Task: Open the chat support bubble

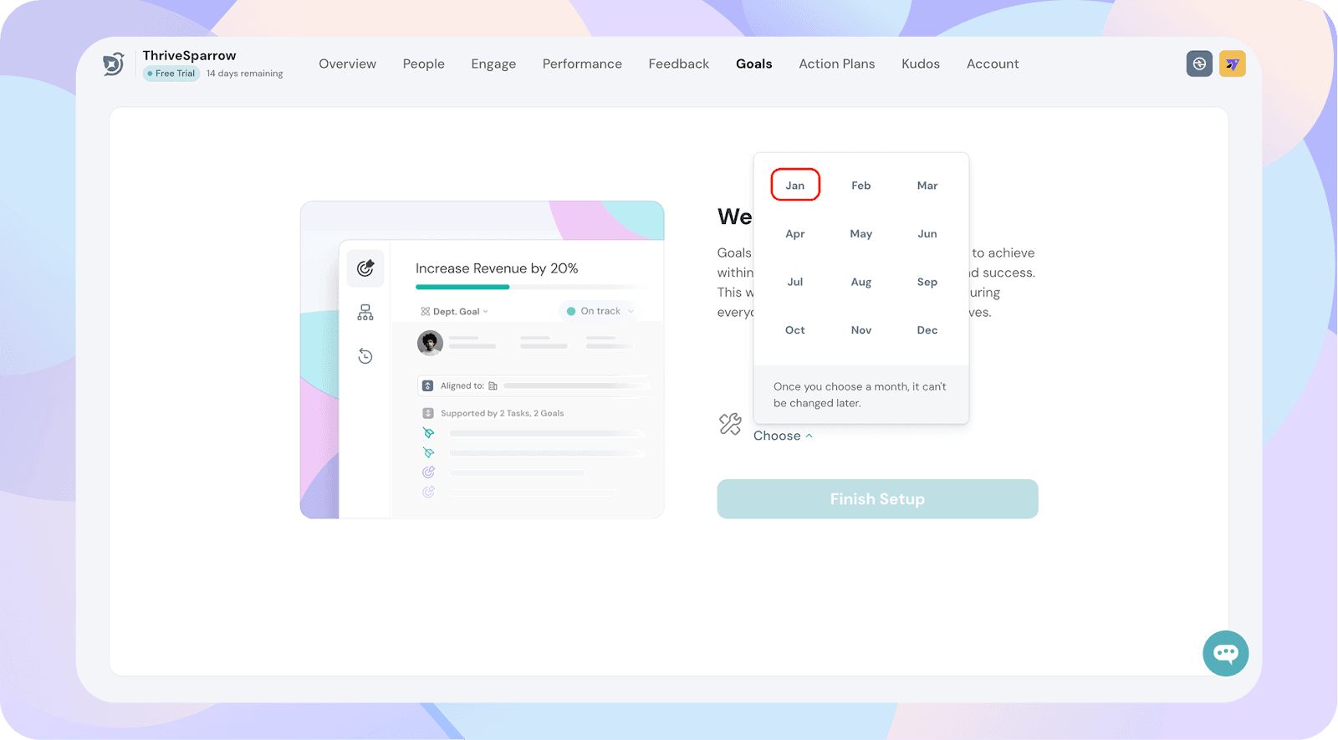Action: (x=1225, y=653)
